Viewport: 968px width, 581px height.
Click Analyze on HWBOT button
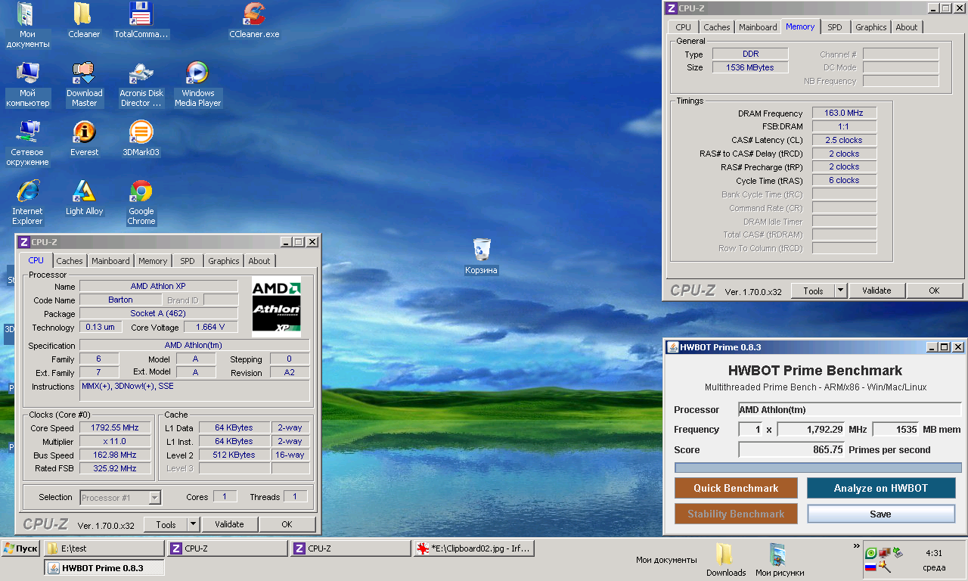881,488
